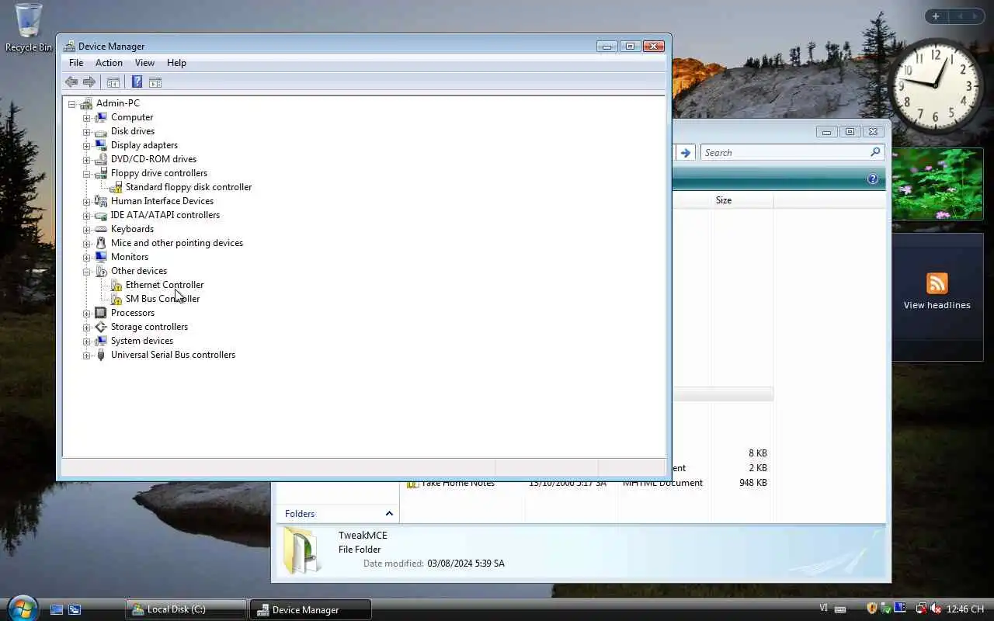
Task: Click the clock gadget on the sidebar
Action: [x=936, y=84]
